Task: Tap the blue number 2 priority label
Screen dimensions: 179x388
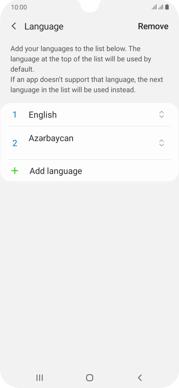Action: pyautogui.click(x=15, y=143)
